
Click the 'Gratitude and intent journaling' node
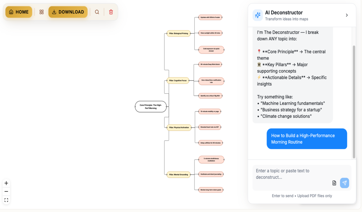pyautogui.click(x=211, y=174)
